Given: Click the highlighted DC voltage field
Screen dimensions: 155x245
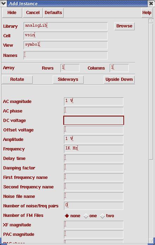Looking at the screenshot, I should pos(93,120).
